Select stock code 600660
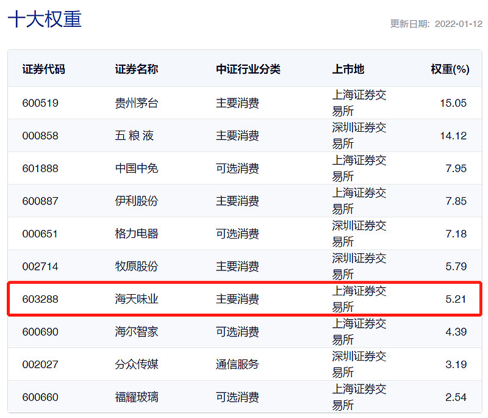 click(40, 397)
